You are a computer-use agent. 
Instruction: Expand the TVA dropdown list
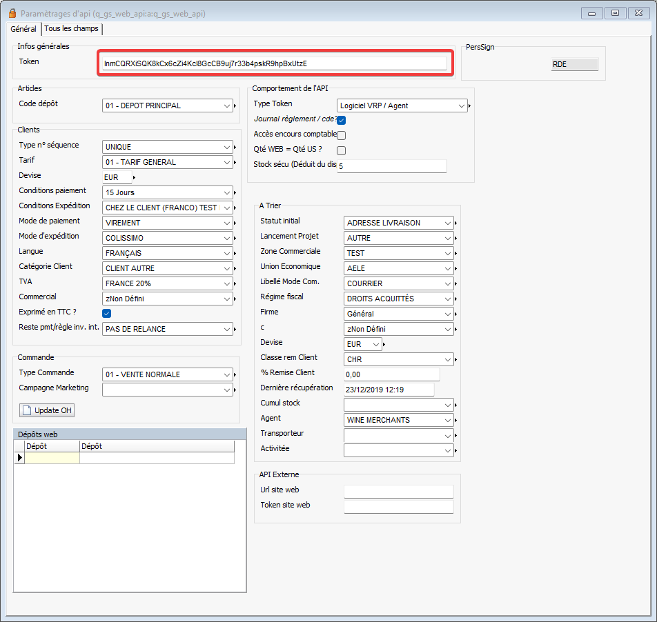(x=227, y=283)
